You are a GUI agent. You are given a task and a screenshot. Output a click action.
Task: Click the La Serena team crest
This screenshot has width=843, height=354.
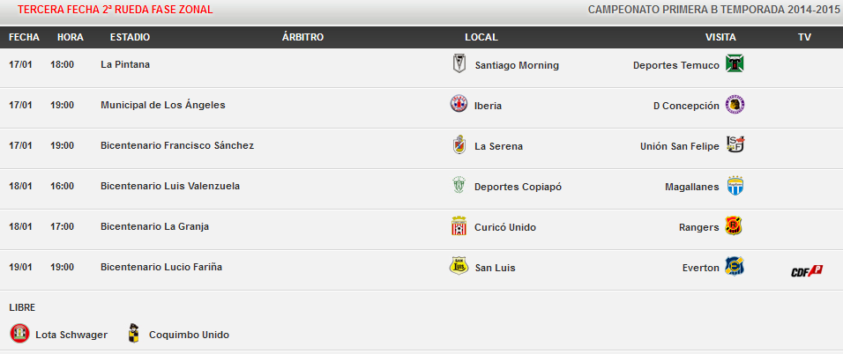pos(458,145)
